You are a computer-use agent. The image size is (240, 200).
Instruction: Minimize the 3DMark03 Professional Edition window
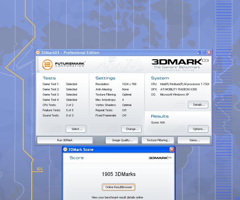click(x=199, y=52)
